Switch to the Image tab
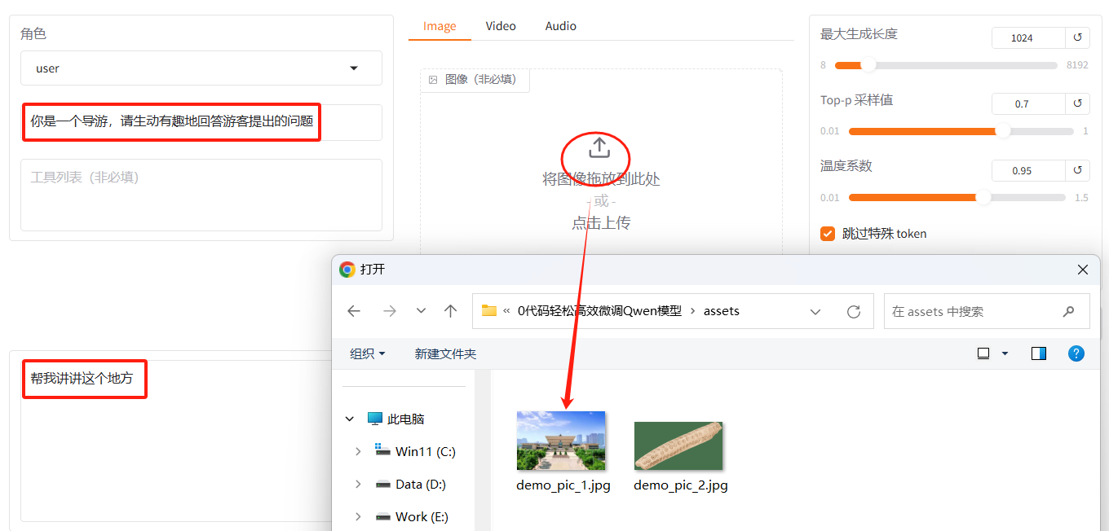This screenshot has height=531, width=1109. 440,26
